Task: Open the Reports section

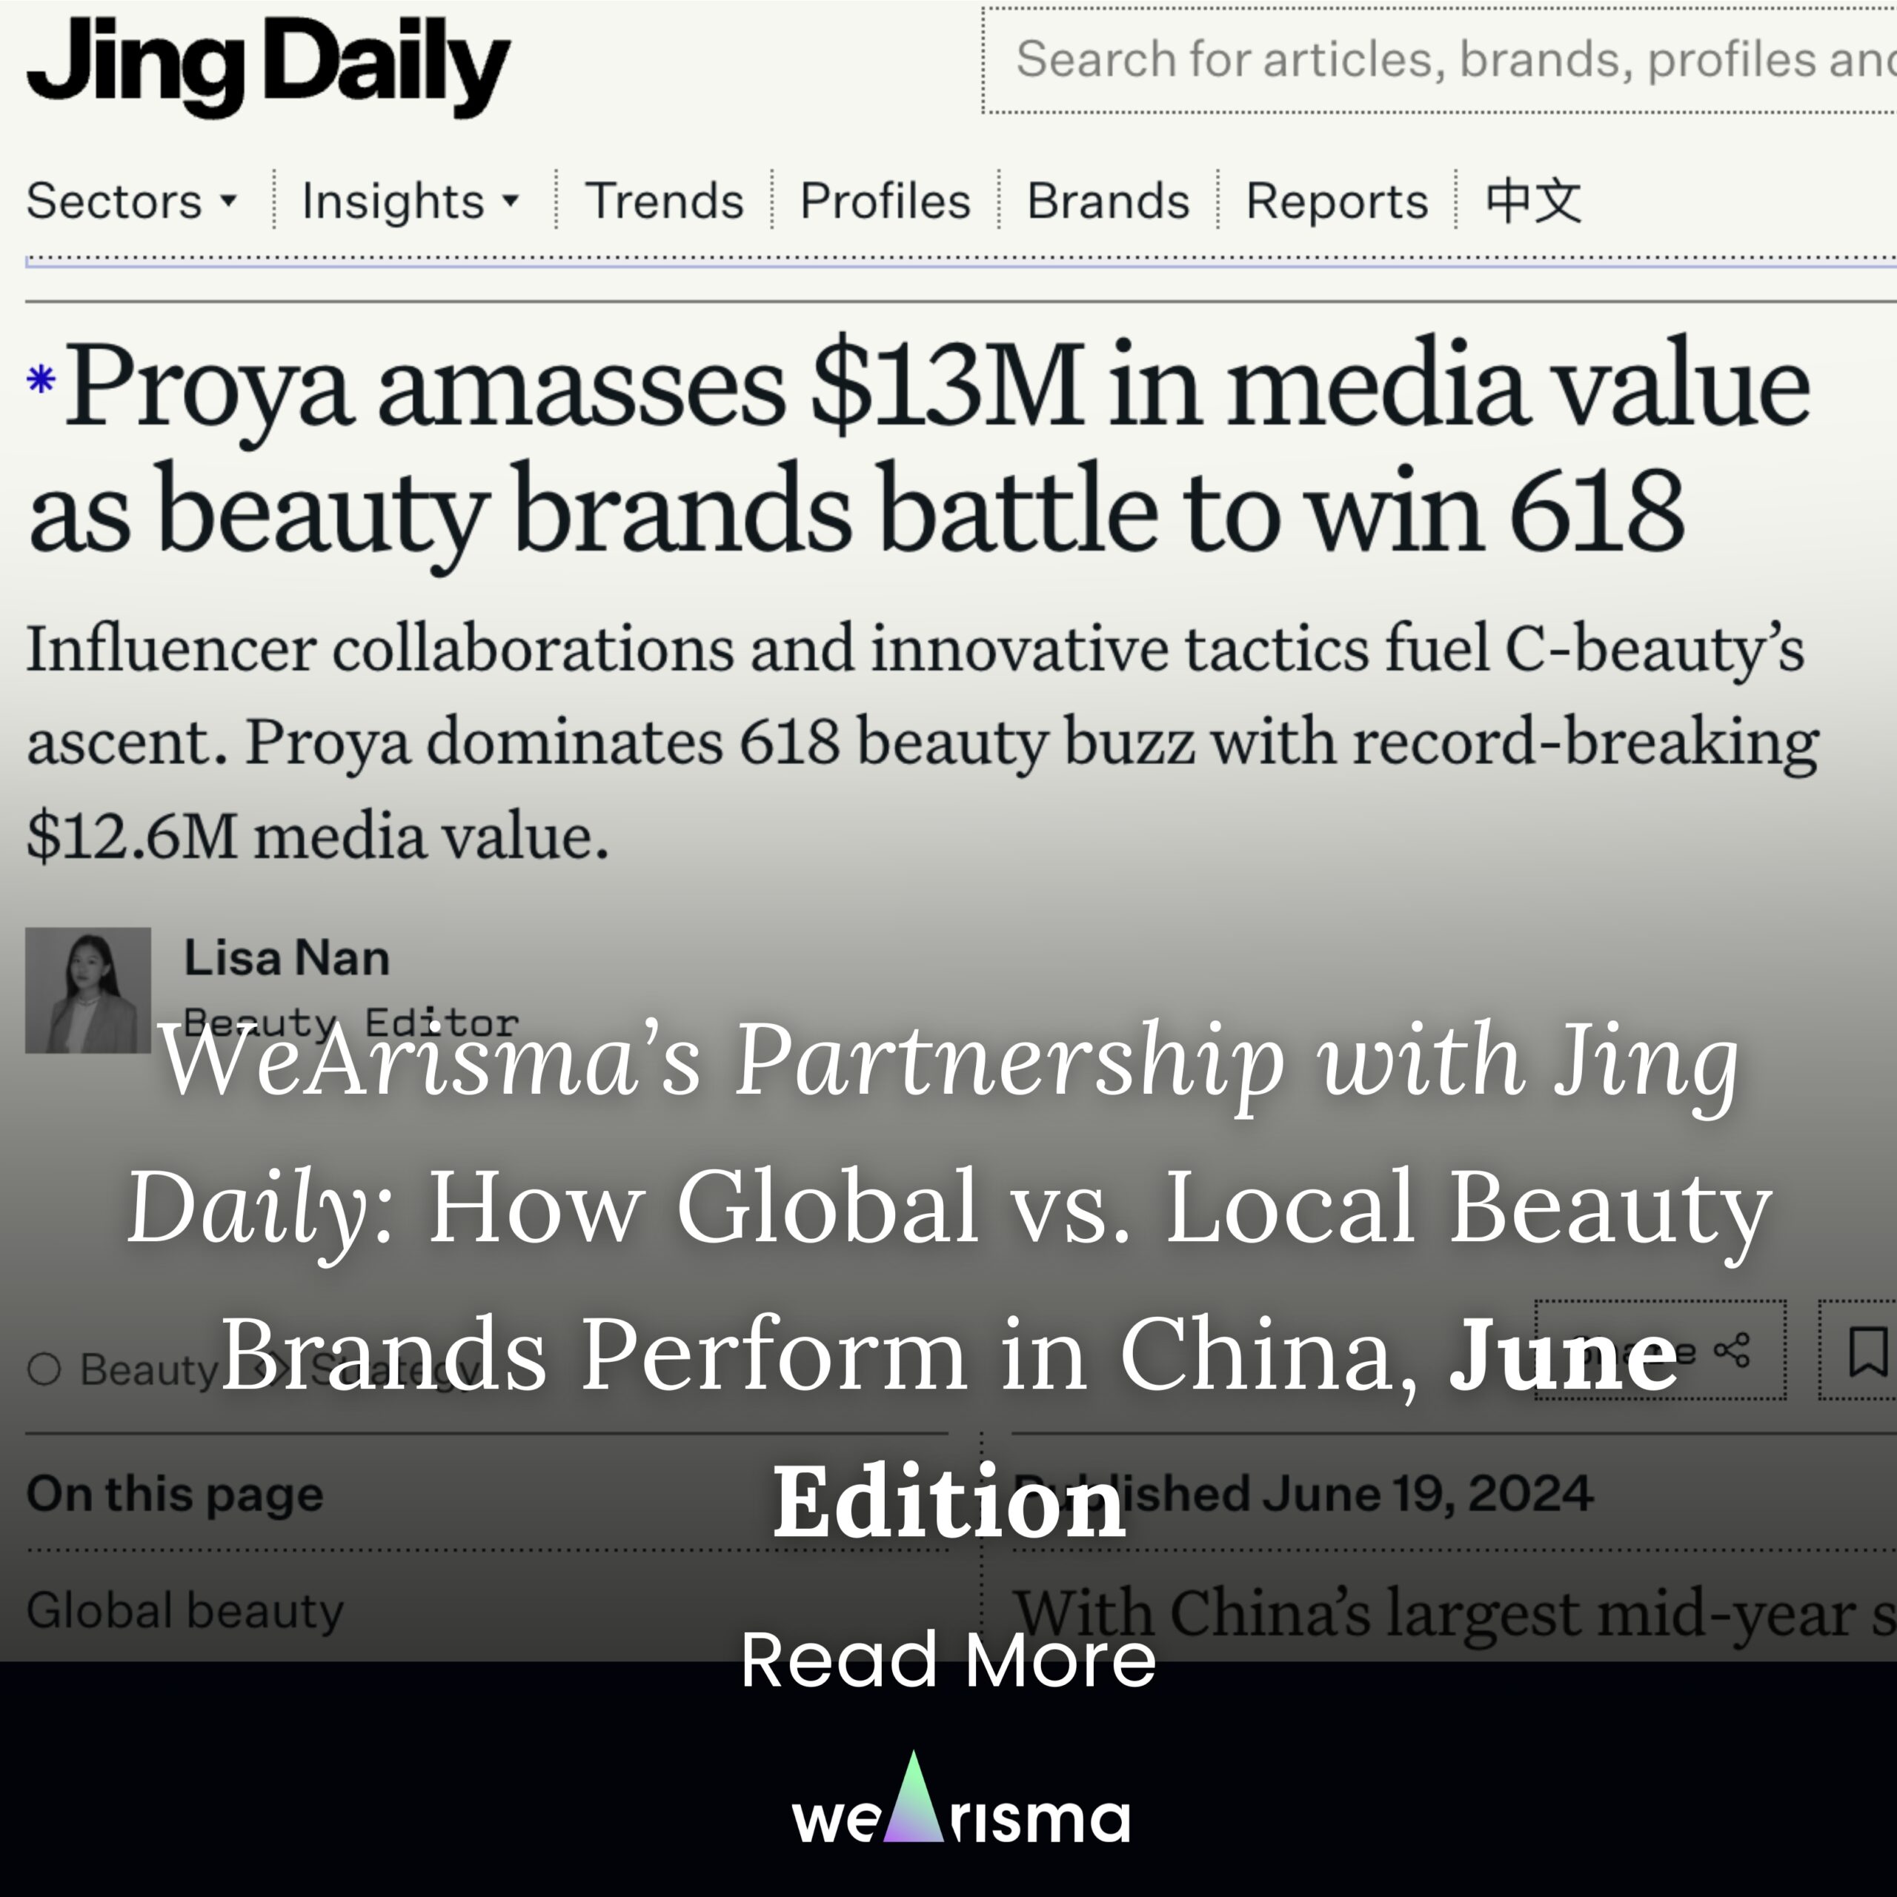Action: click(1336, 202)
